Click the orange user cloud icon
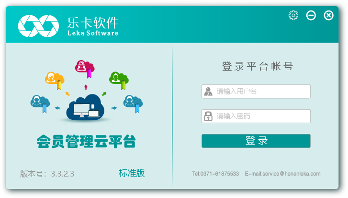The width and height of the screenshot is (348, 198). click(x=55, y=81)
